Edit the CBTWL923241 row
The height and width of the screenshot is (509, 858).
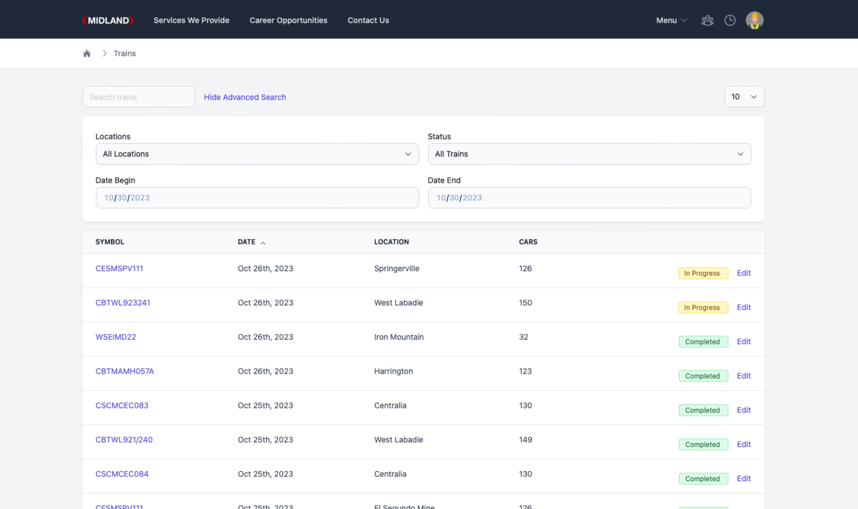click(x=744, y=307)
